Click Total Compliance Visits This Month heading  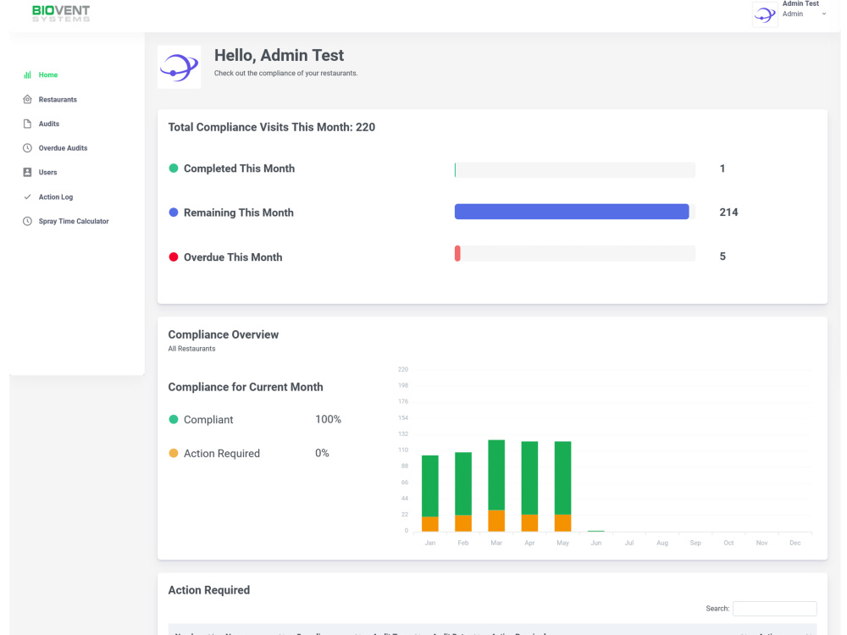272,128
